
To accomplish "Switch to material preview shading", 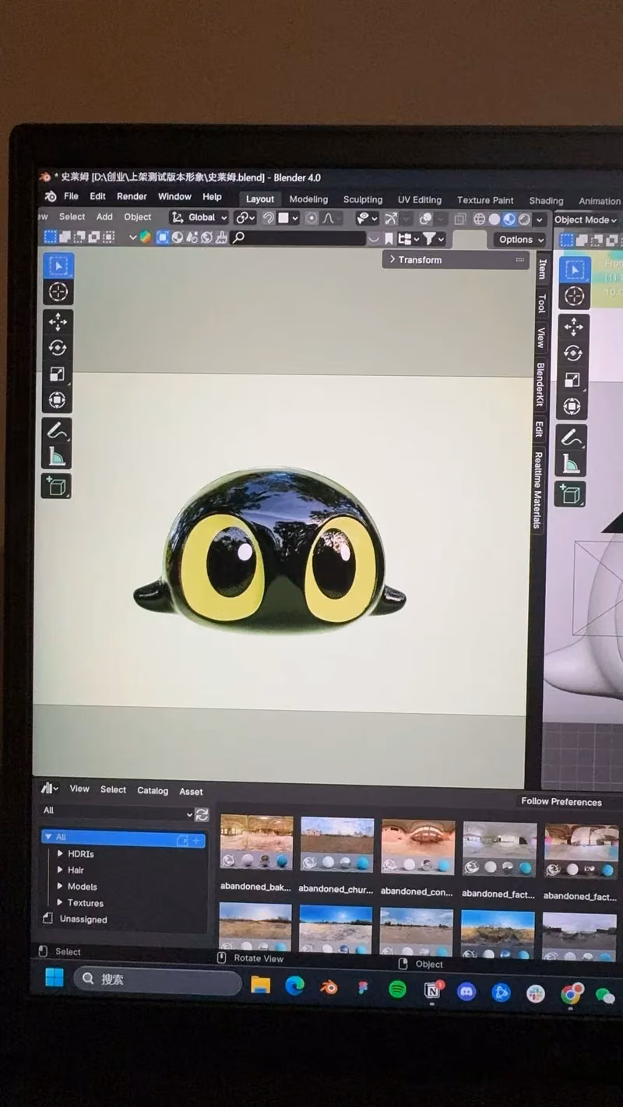I will click(x=509, y=220).
